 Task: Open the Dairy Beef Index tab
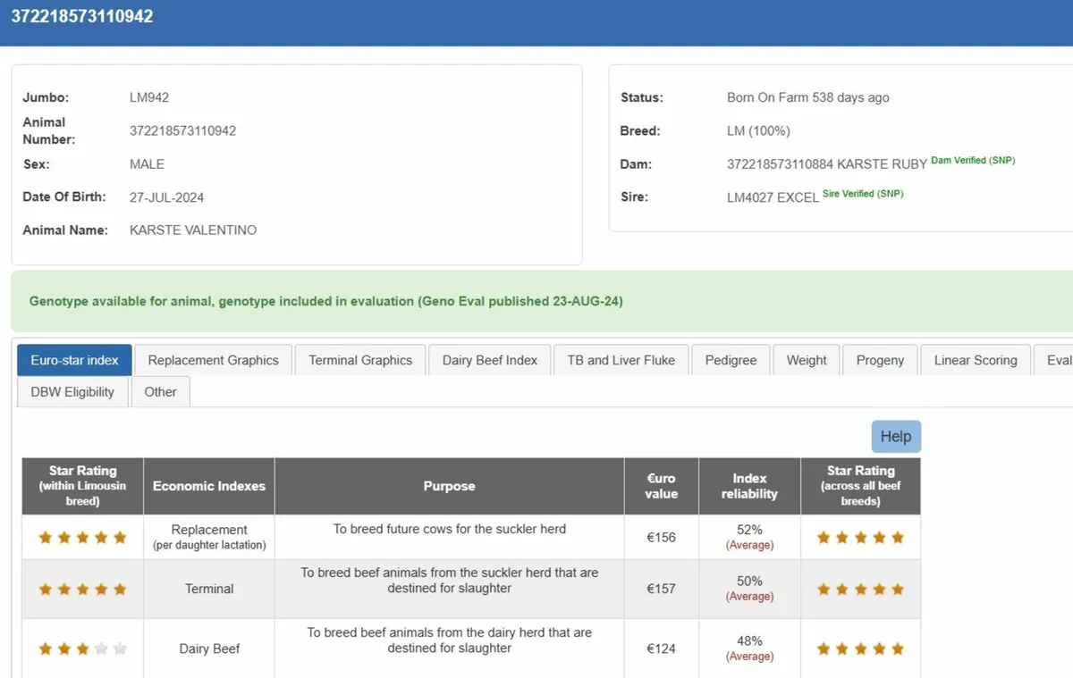pos(489,360)
